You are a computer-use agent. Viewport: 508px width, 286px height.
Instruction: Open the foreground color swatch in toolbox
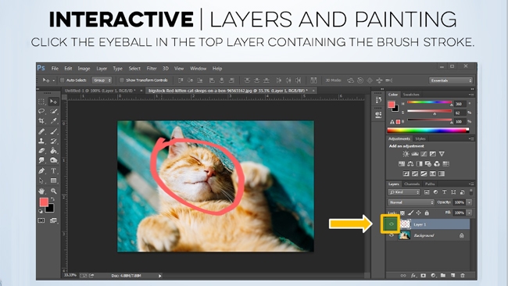click(44, 202)
